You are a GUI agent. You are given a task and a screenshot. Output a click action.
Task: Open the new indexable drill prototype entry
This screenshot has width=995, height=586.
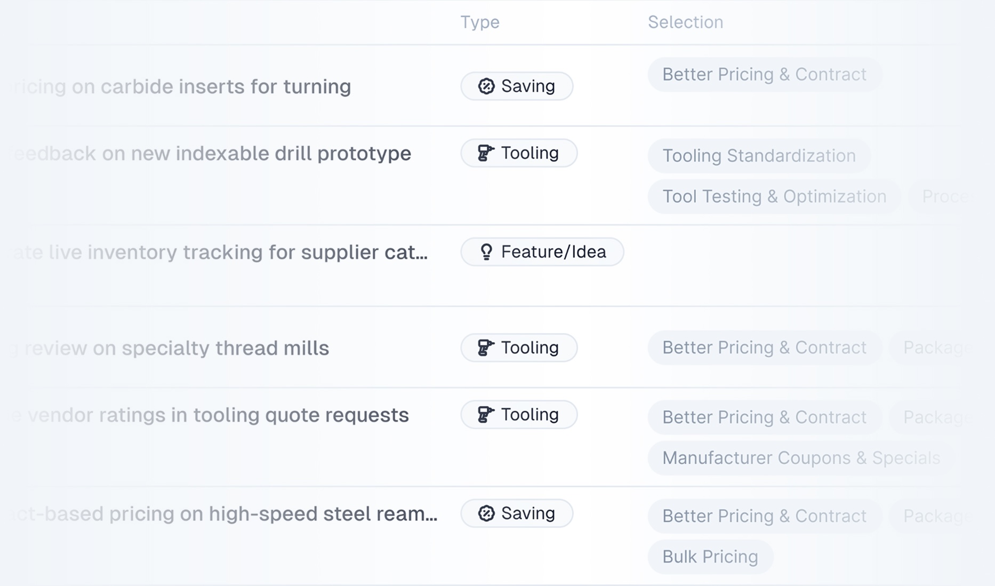click(x=211, y=153)
